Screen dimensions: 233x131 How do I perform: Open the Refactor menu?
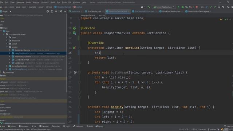pos(45,3)
